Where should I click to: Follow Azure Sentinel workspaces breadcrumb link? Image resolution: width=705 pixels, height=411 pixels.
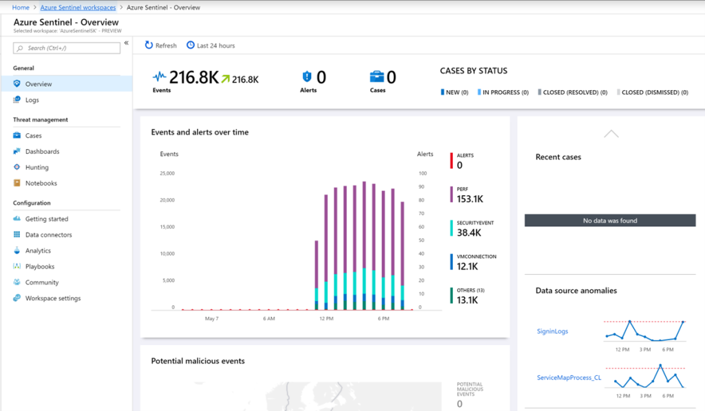click(x=78, y=7)
